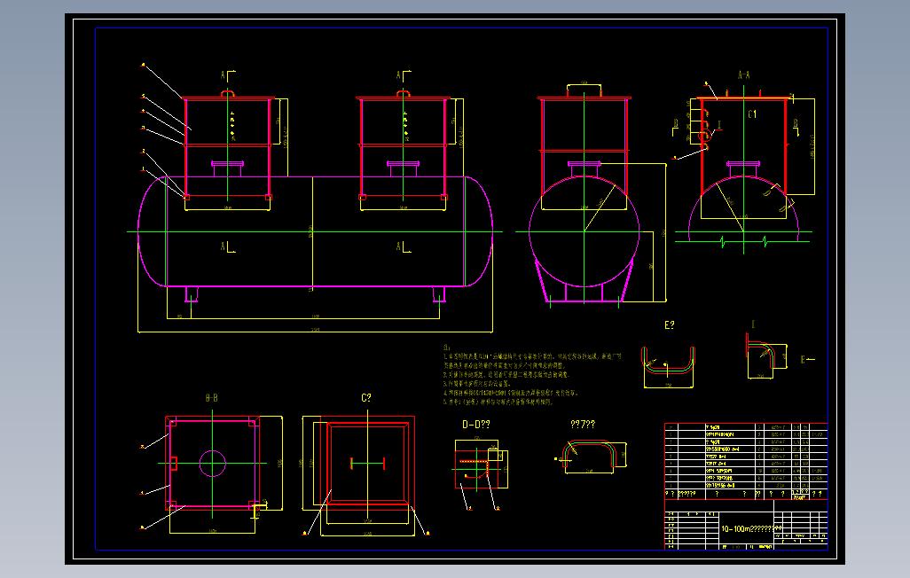910x578 pixels.
Task: Click the "B-B" plan view title
Action: (x=212, y=398)
